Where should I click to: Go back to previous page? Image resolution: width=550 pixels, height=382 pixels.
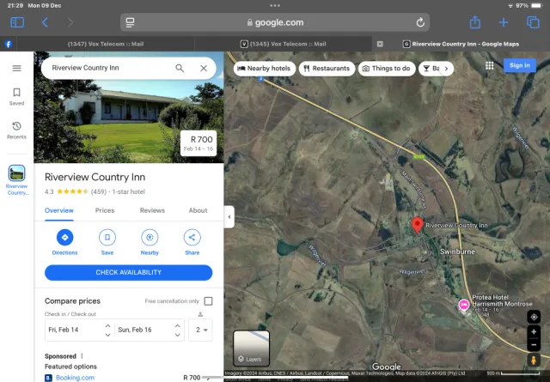coord(45,22)
